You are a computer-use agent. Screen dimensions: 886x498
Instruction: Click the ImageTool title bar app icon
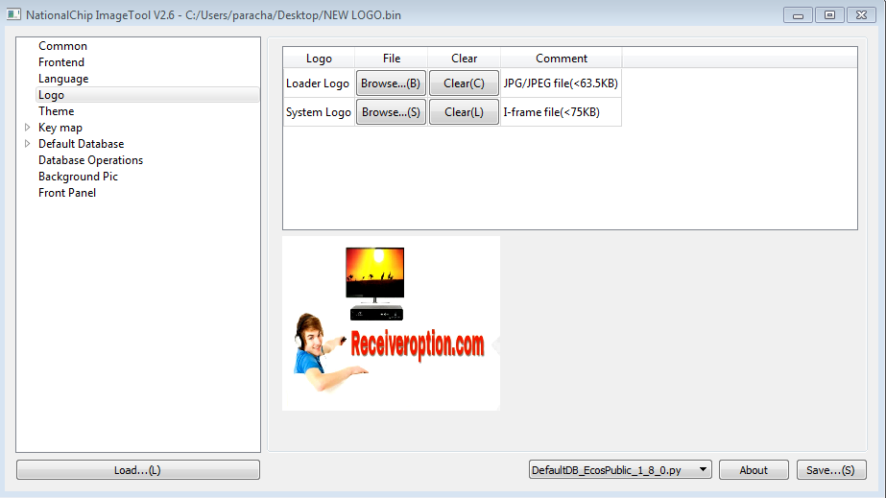13,14
